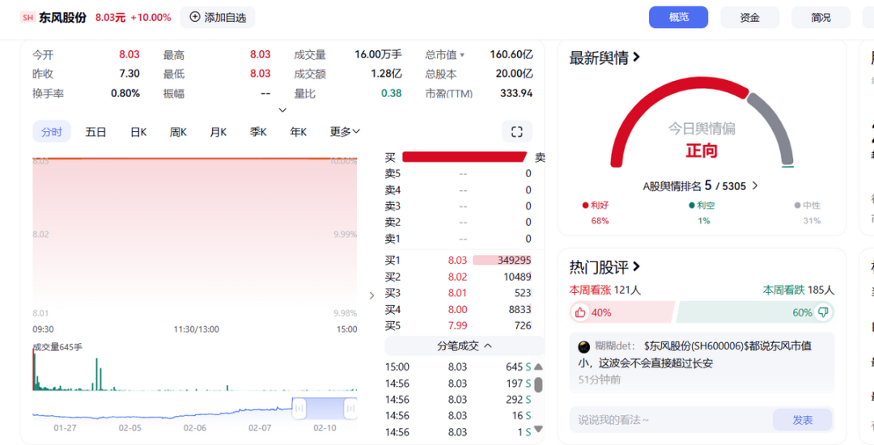Click the trade list scroll-down arrow
Image resolution: width=874 pixels, height=445 pixels.
coord(538,429)
